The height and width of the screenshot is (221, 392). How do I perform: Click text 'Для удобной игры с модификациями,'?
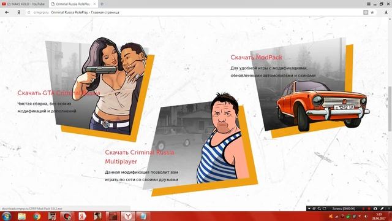coord(269,68)
